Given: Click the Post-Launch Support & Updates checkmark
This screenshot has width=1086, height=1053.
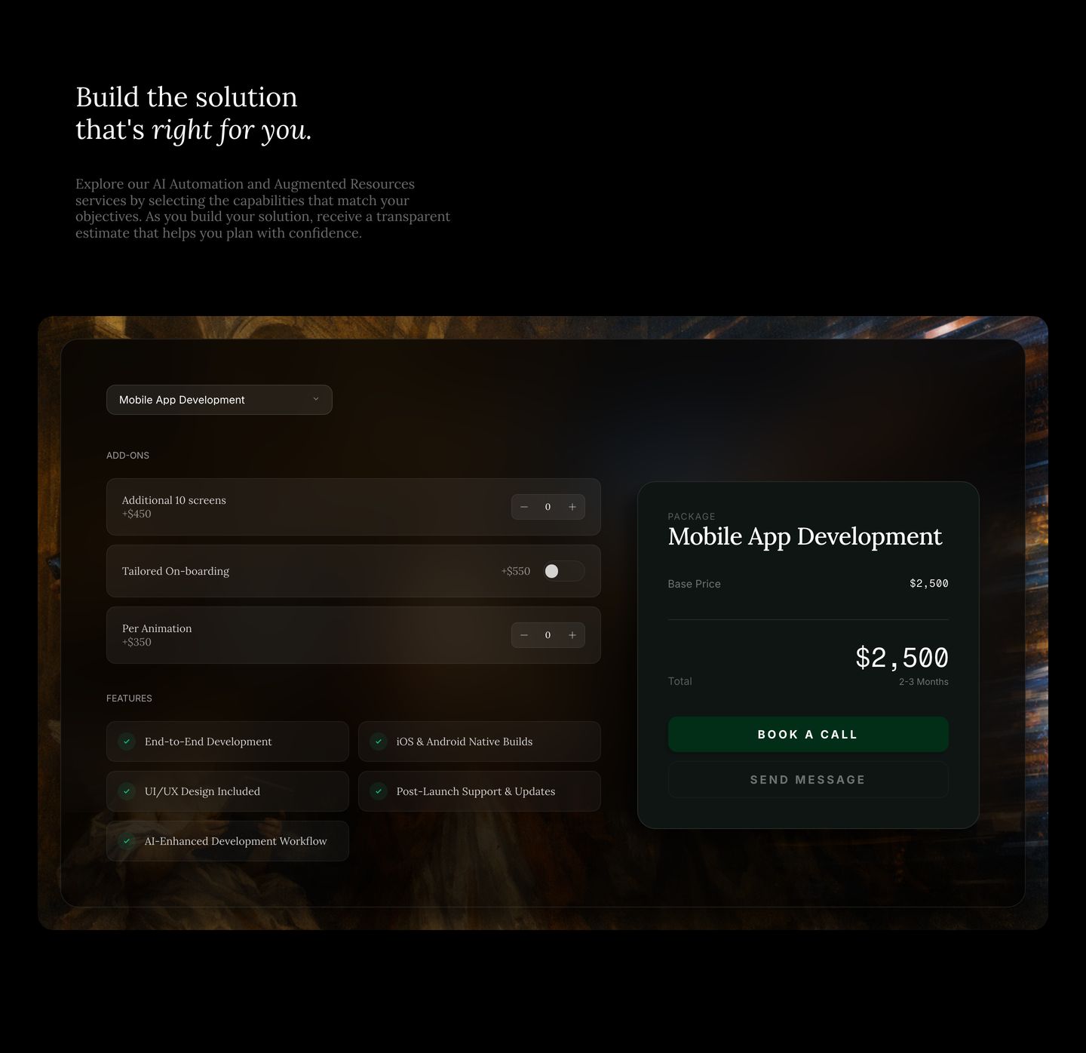Looking at the screenshot, I should coord(379,791).
